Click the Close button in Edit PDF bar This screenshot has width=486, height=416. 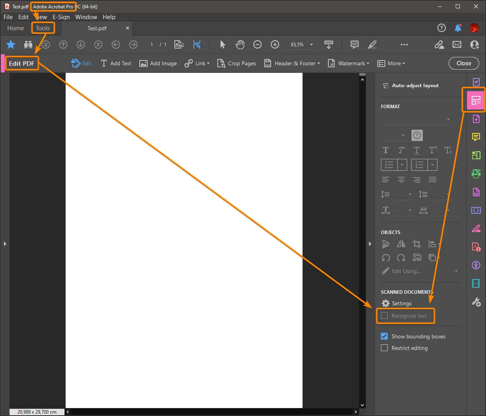[464, 63]
